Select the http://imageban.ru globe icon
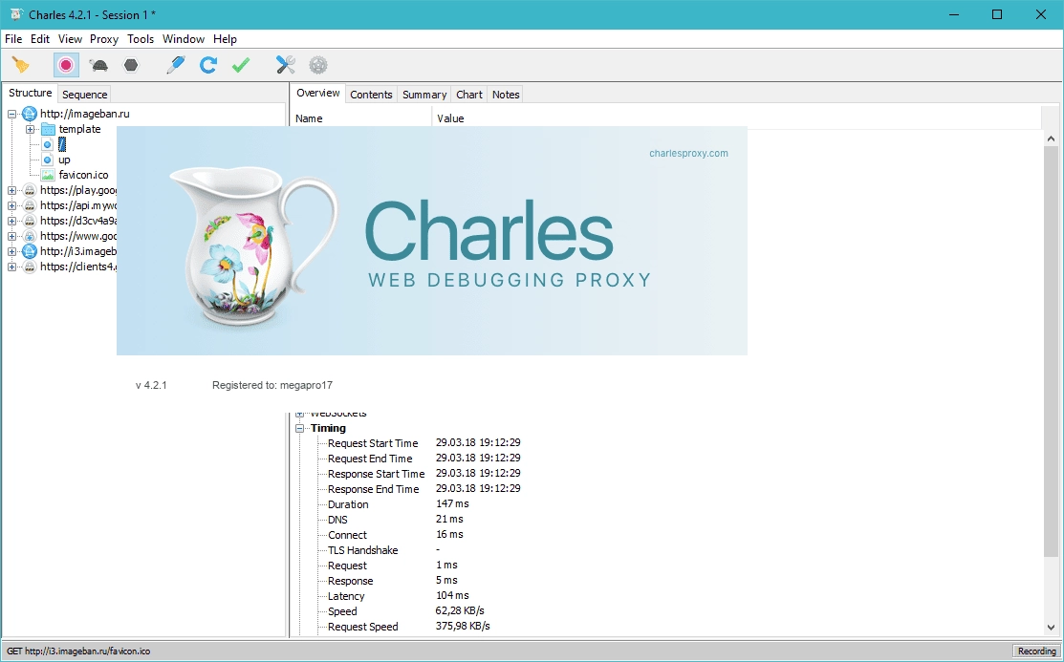The height and width of the screenshot is (662, 1064). coord(30,114)
